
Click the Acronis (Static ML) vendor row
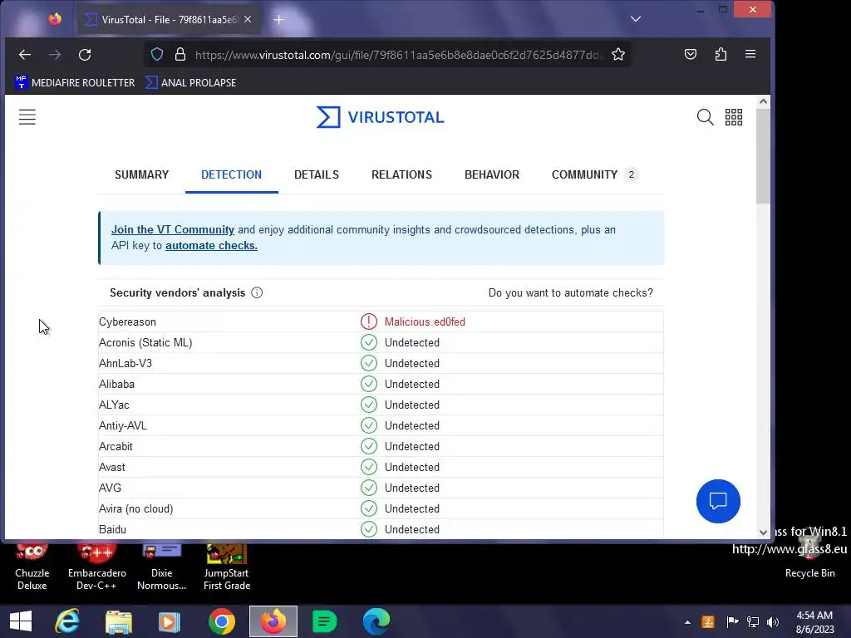[x=381, y=342]
